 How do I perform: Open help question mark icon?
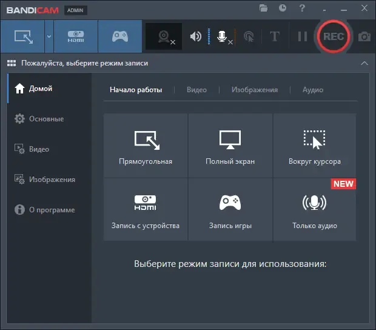coord(302,8)
